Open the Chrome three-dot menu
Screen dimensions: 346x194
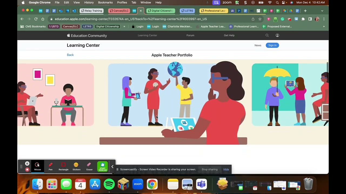[324, 19]
